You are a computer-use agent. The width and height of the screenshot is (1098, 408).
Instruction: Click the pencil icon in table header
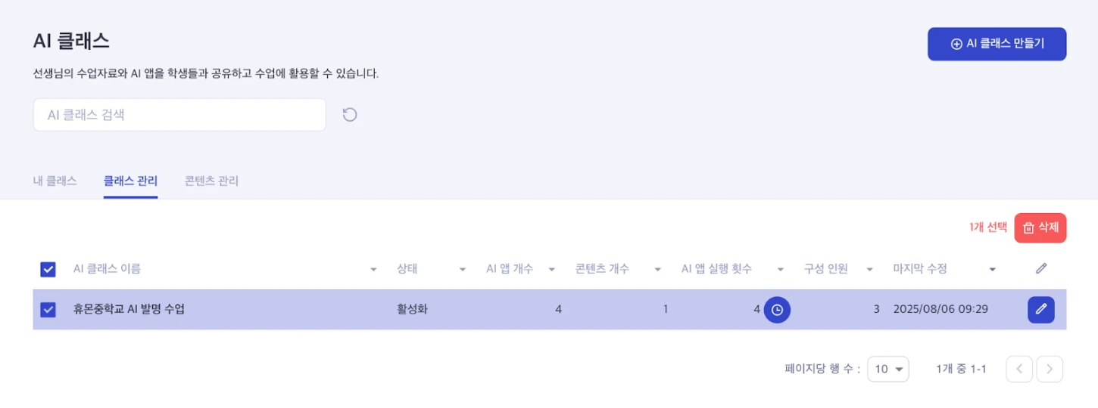tap(1041, 268)
